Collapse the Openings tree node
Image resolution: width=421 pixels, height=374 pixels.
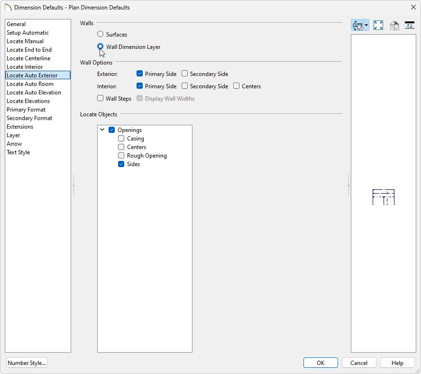[102, 130]
